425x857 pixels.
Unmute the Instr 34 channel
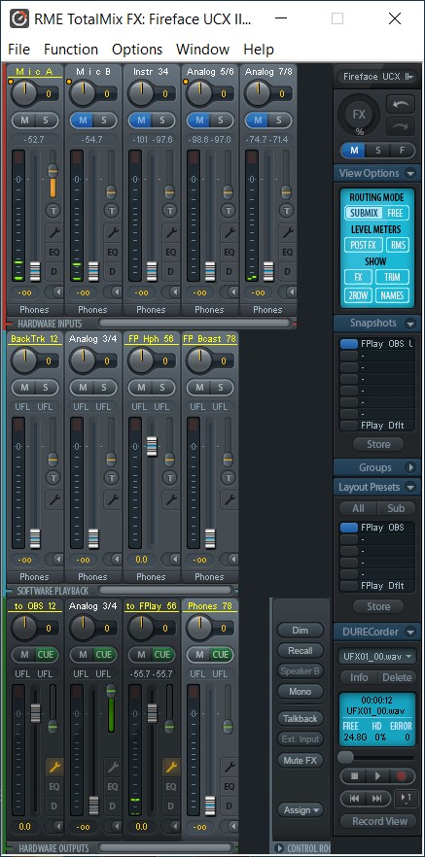(x=141, y=120)
